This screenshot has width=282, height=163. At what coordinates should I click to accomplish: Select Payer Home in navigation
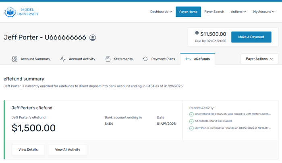click(x=188, y=12)
